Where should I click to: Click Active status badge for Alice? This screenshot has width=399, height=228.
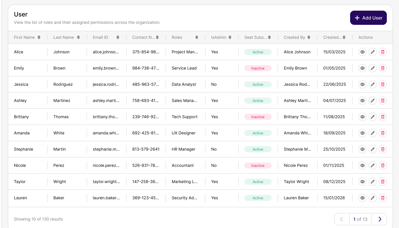(x=258, y=52)
